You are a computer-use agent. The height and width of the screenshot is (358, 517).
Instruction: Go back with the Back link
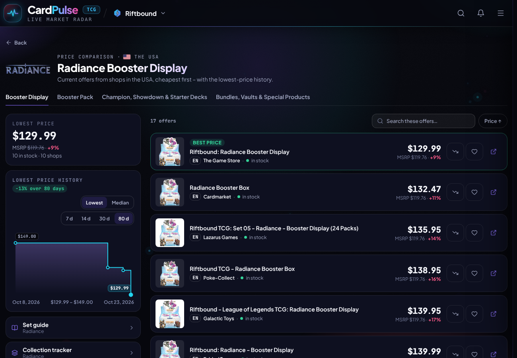click(17, 43)
